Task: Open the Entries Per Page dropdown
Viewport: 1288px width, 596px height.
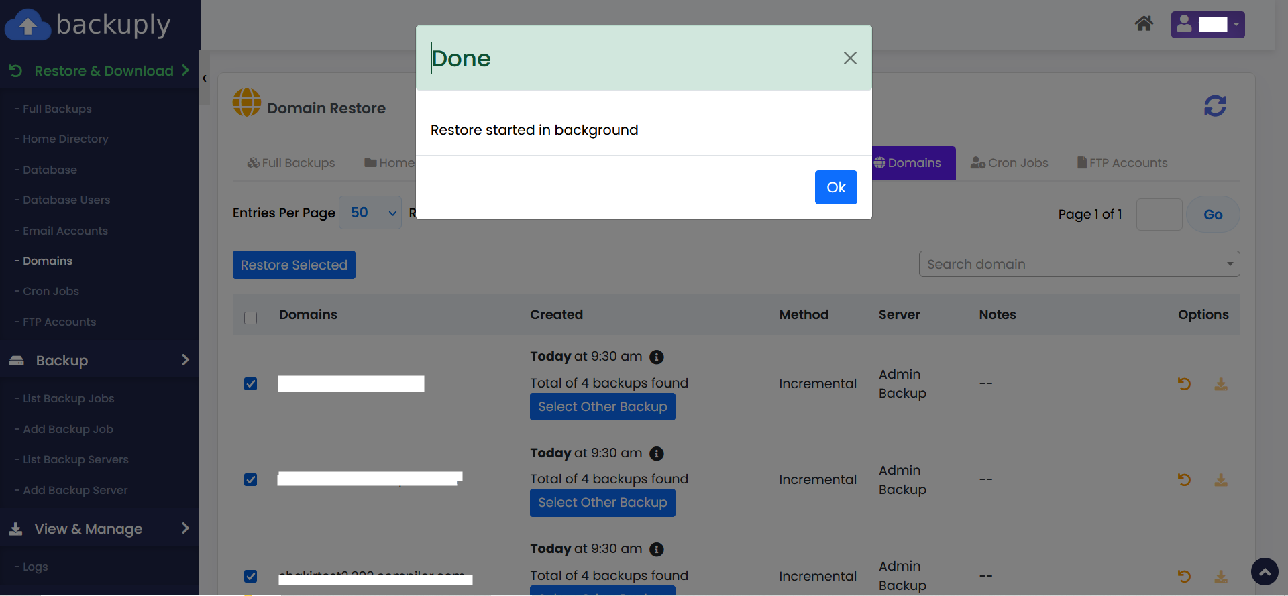Action: pyautogui.click(x=370, y=213)
